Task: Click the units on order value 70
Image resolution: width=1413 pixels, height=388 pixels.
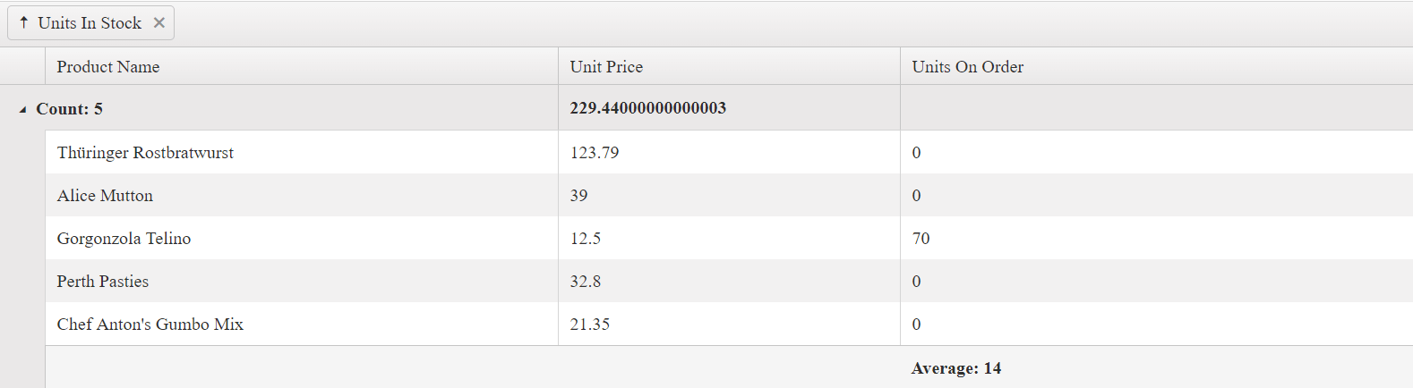Action: point(921,239)
